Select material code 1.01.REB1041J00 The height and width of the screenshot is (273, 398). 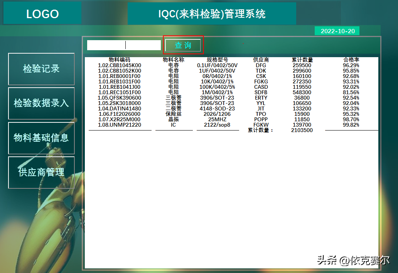pyautogui.click(x=120, y=87)
